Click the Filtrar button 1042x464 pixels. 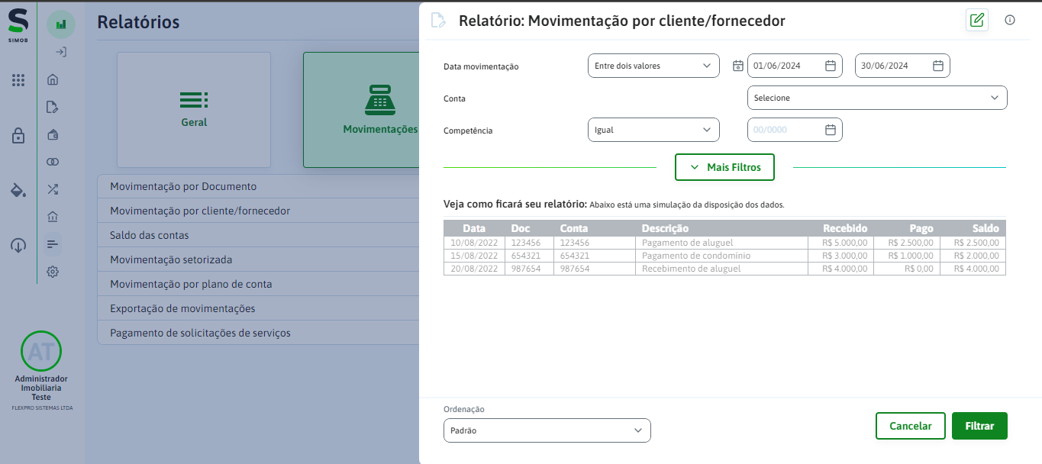tap(979, 426)
